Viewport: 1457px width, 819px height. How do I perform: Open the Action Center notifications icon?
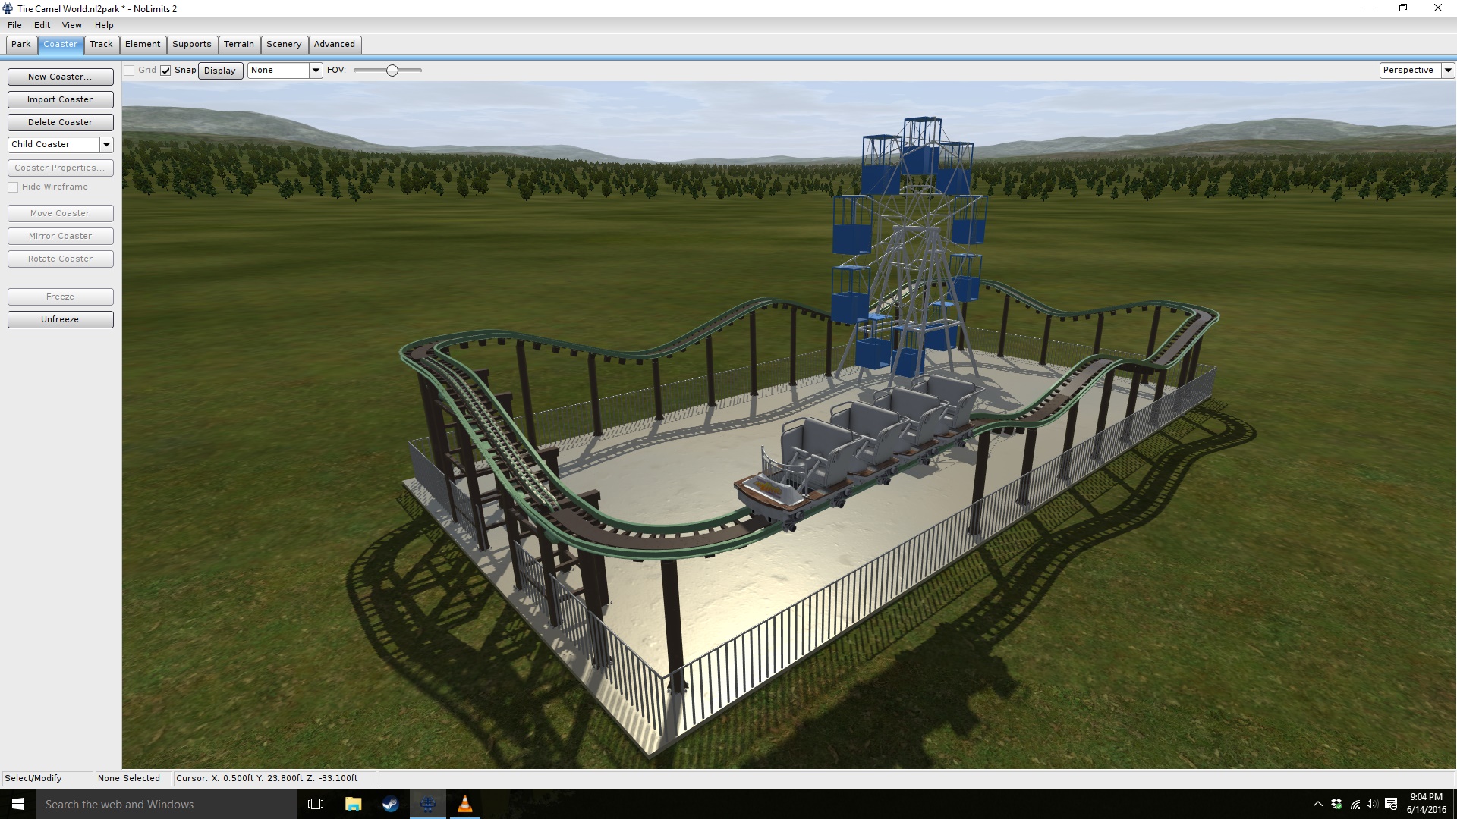click(1391, 804)
